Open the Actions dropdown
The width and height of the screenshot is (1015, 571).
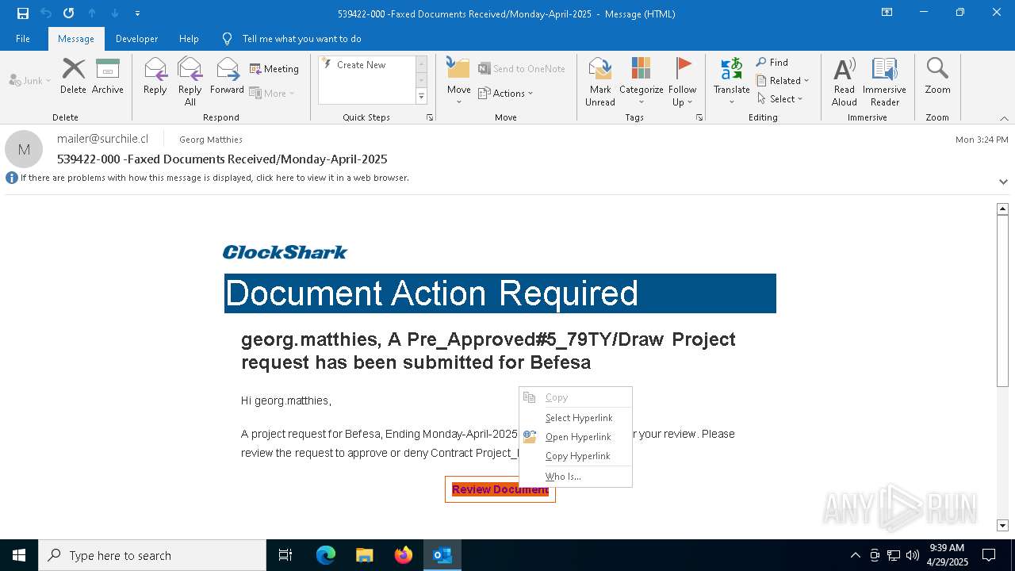click(506, 93)
